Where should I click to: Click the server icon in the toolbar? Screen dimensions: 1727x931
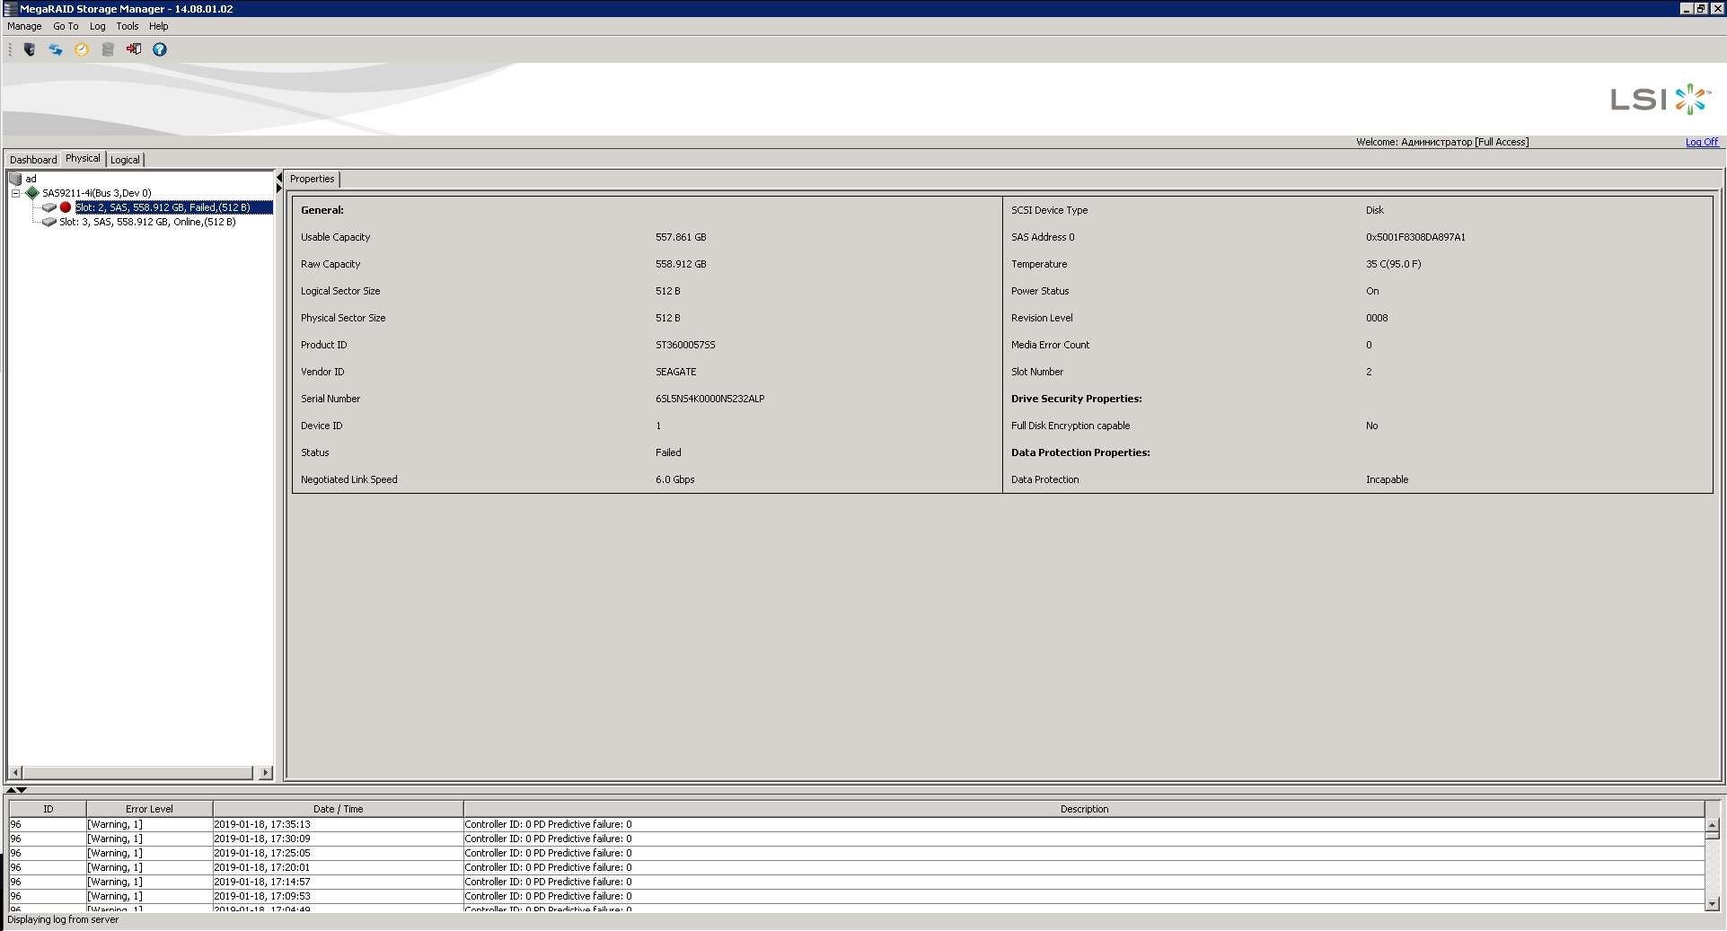30,49
